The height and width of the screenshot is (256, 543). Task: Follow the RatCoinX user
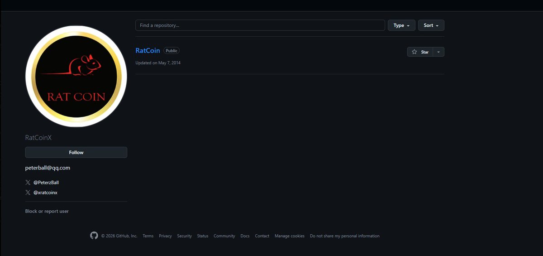pos(76,152)
